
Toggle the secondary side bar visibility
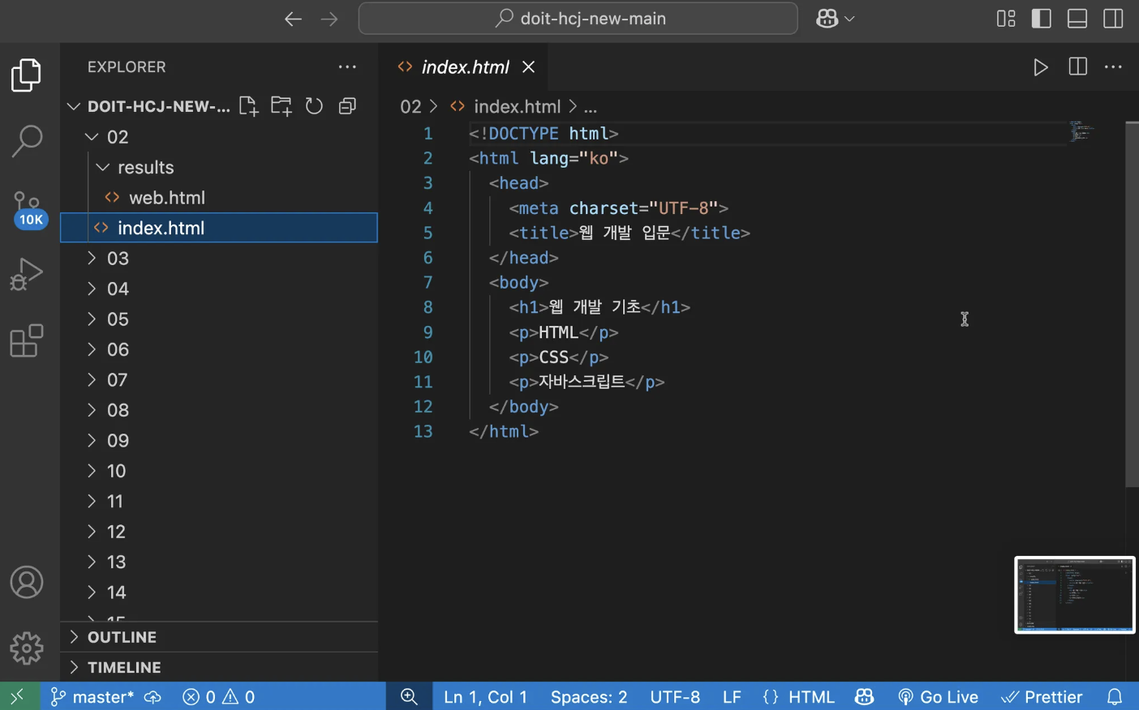(x=1113, y=19)
